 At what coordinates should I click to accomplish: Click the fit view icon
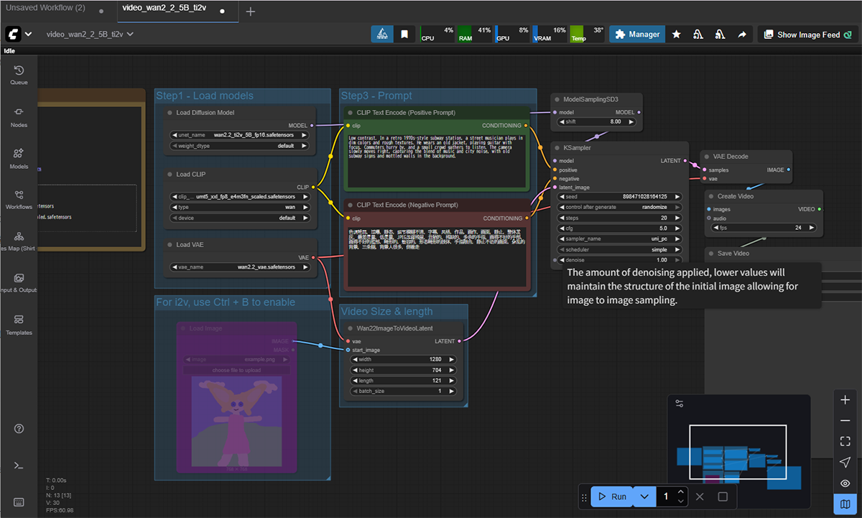coord(845,441)
